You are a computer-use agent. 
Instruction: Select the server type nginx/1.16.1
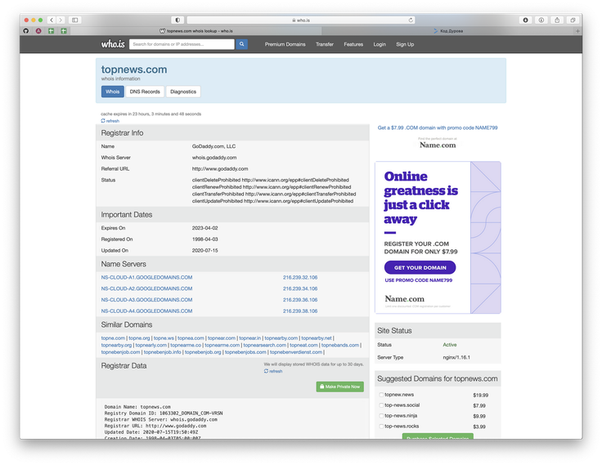click(456, 357)
